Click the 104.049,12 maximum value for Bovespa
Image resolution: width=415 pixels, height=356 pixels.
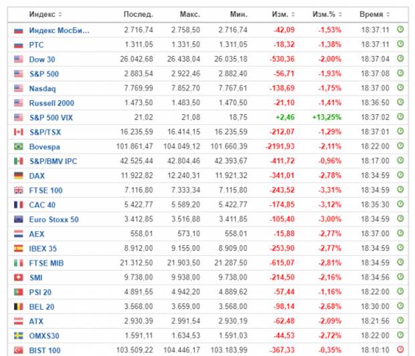182,146
